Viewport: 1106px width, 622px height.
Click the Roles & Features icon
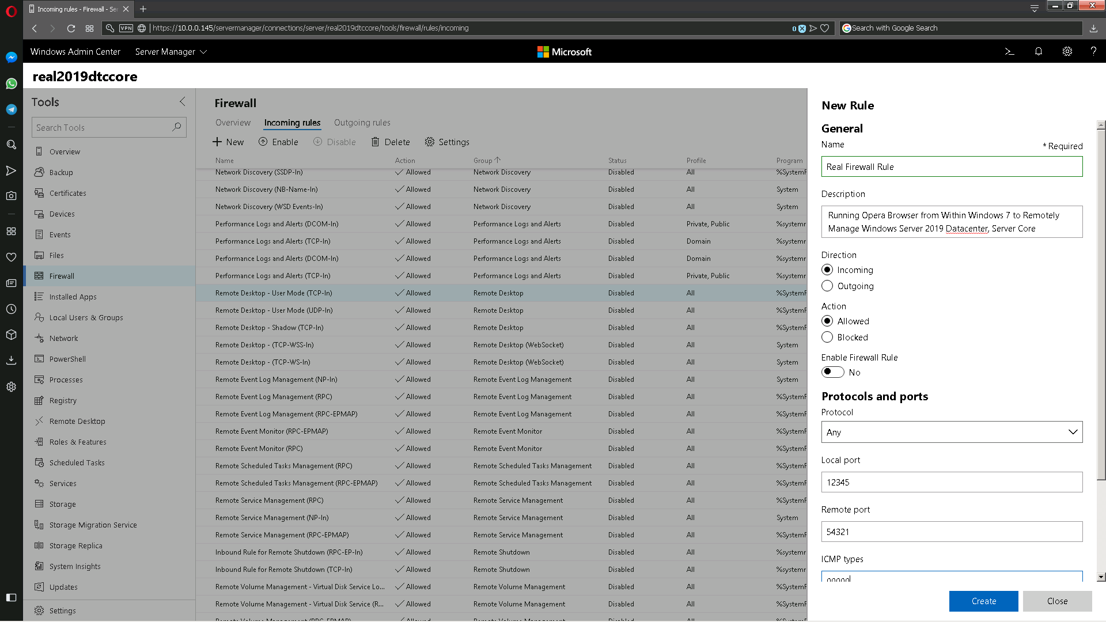tap(39, 441)
